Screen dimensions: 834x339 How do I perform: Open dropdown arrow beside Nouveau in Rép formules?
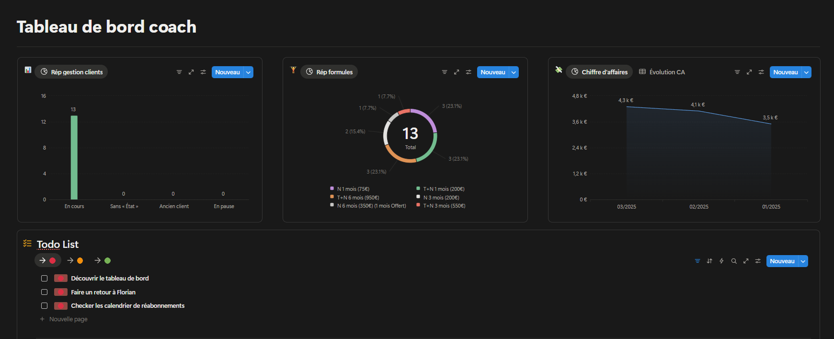click(x=514, y=72)
